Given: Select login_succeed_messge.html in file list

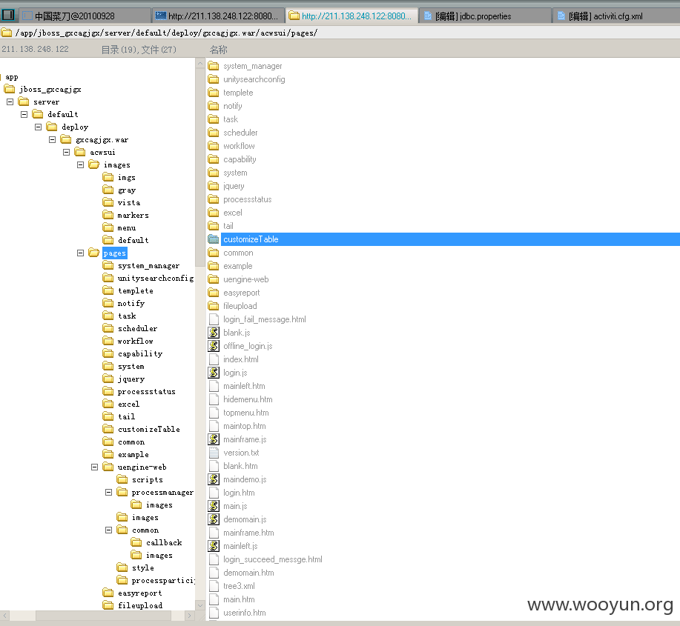Looking at the screenshot, I should [x=273, y=559].
